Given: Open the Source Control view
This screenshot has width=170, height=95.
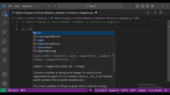Looking at the screenshot, I should click(x=5, y=32).
